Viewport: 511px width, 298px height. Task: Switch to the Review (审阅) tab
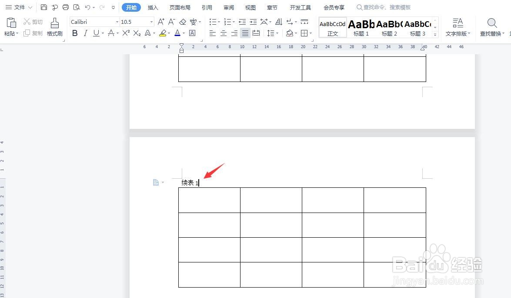click(x=229, y=7)
